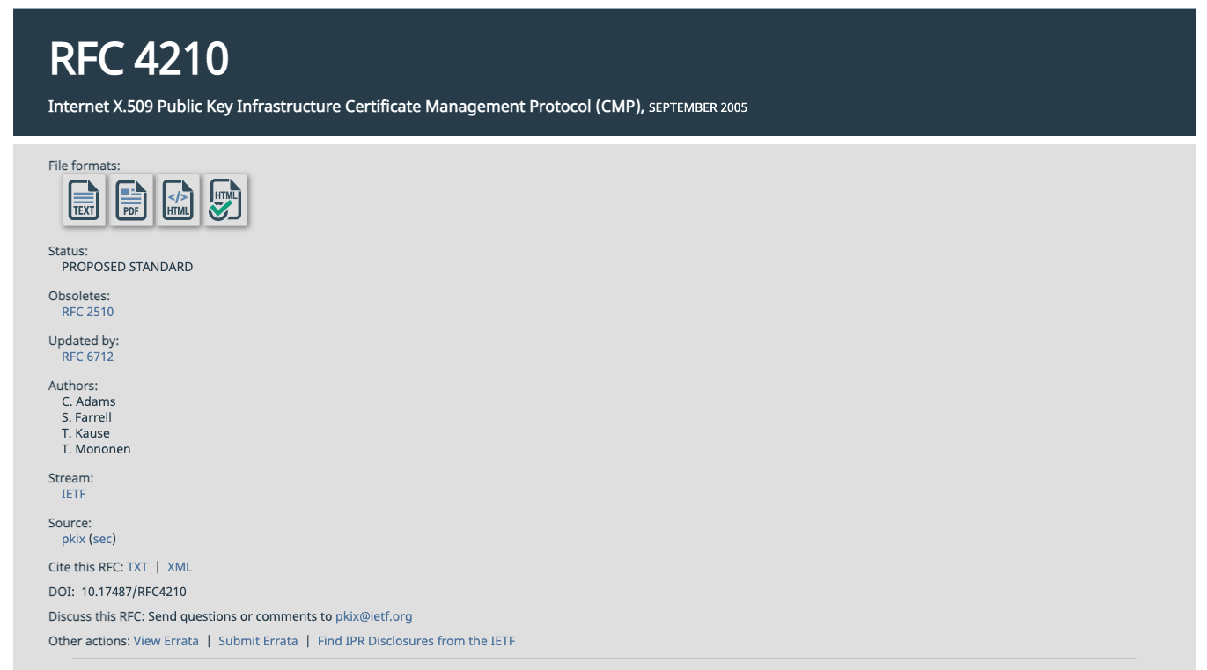Click the document title mentioning Certificate Management Protocol
Viewport: 1207px width, 670px height.
(x=346, y=107)
